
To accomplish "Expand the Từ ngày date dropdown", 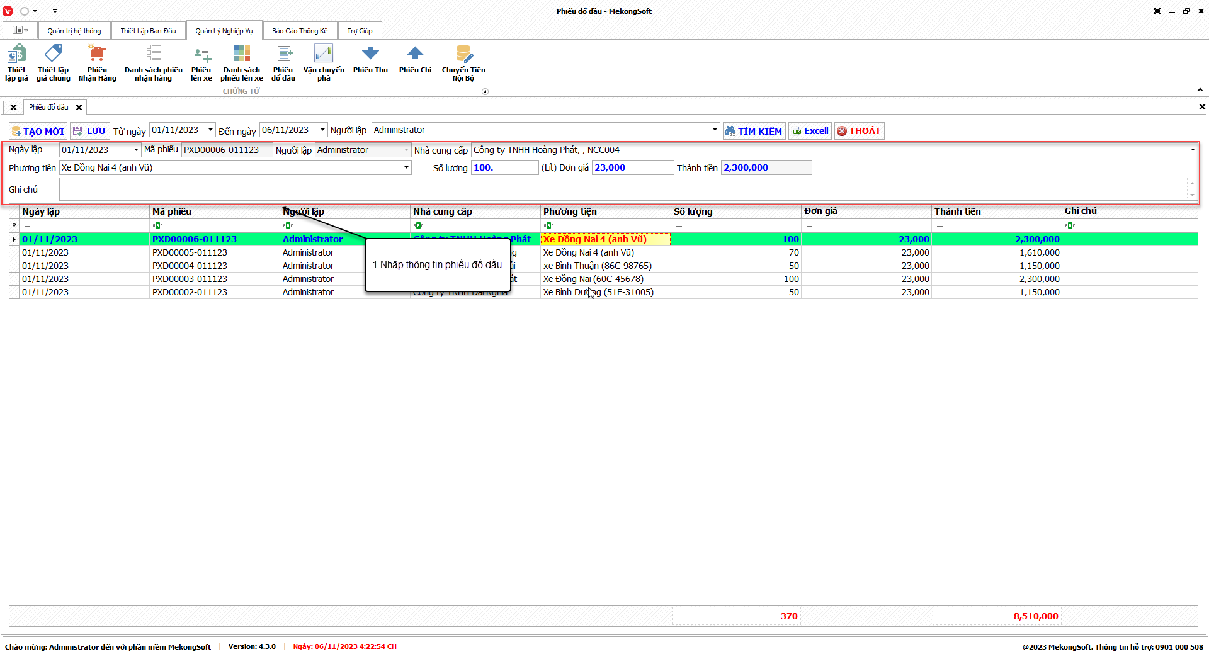I will 210,130.
